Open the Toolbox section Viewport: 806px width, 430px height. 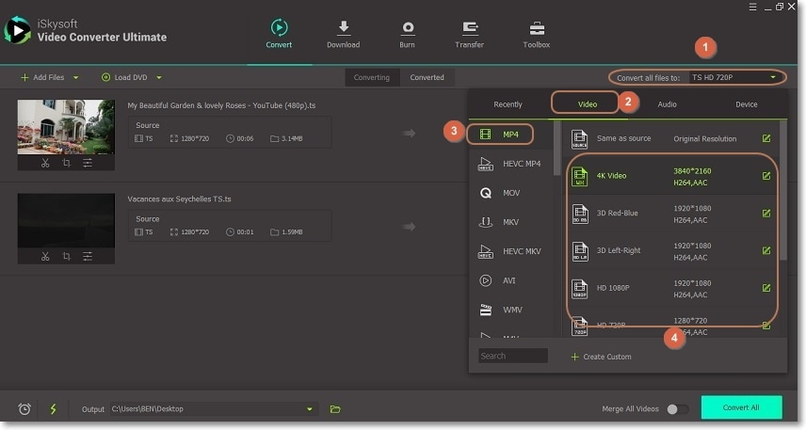[536, 34]
